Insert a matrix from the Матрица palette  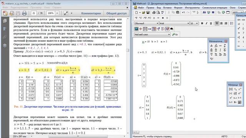click(231, 89)
